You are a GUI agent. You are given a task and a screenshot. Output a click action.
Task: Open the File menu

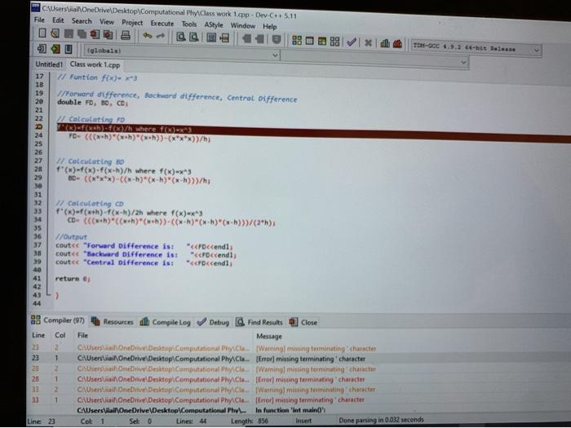tap(39, 20)
